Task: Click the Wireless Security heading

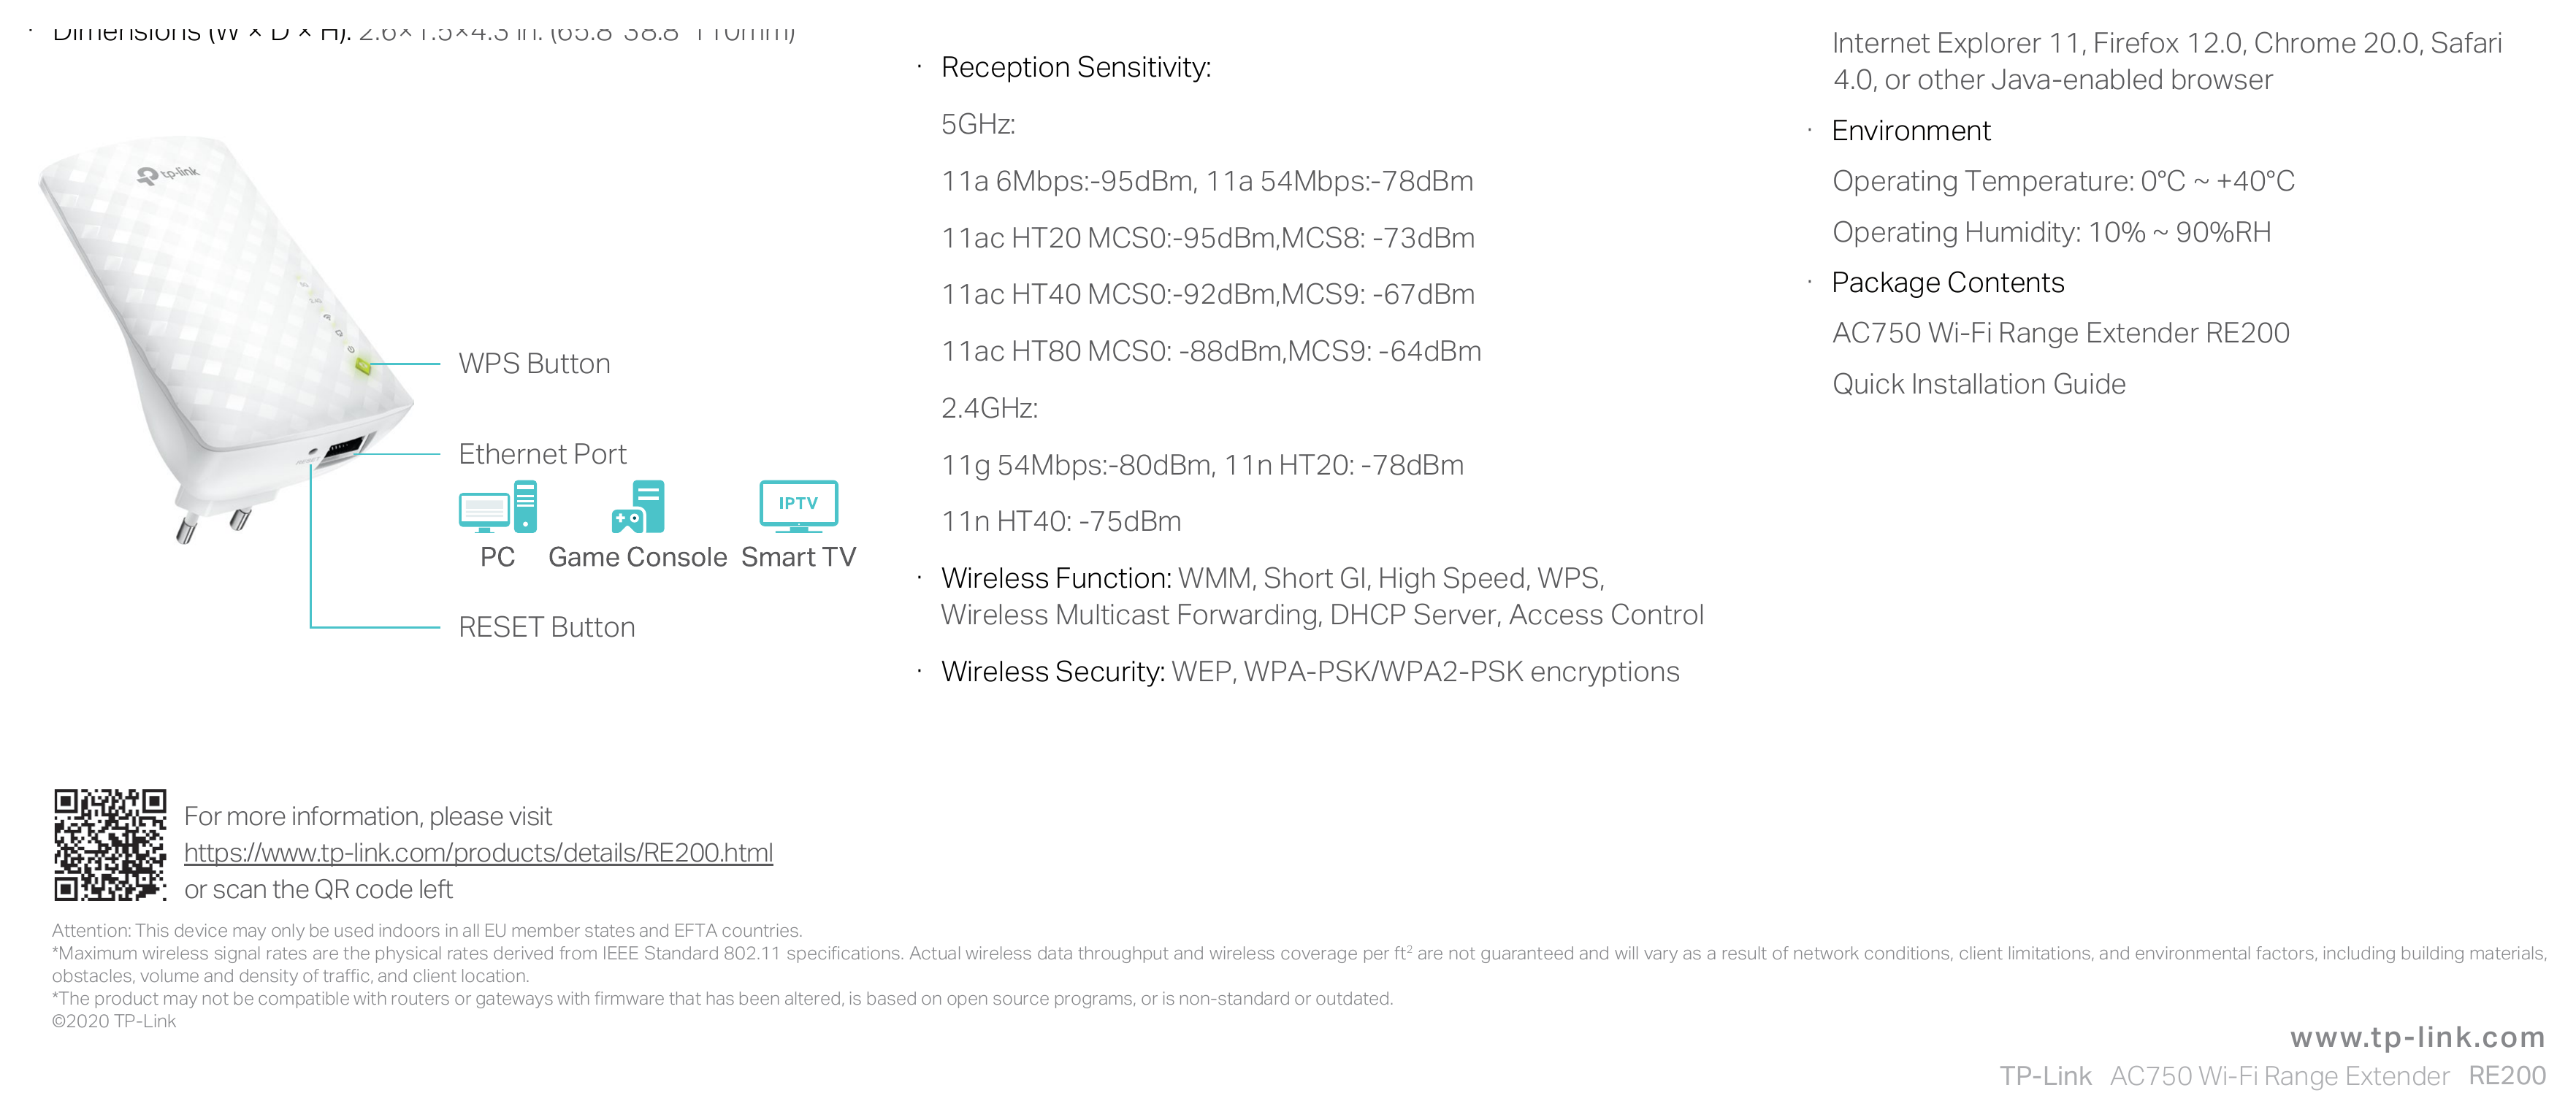Action: click(x=1053, y=672)
